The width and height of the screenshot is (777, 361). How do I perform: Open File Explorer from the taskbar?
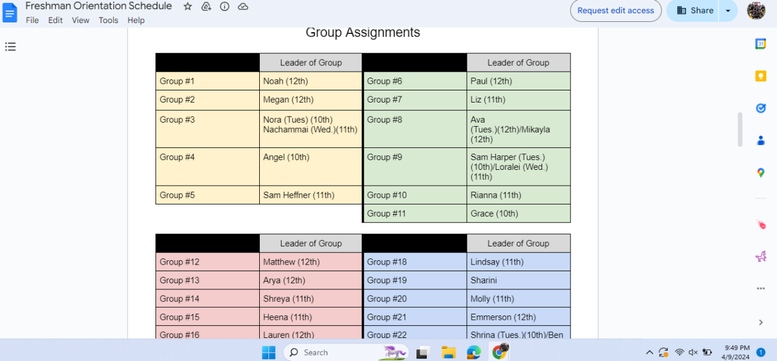(449, 352)
